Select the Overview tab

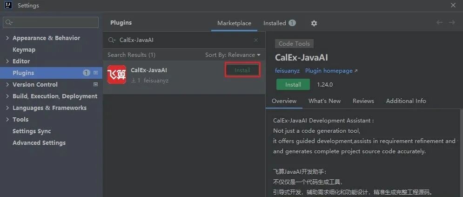tap(284, 101)
